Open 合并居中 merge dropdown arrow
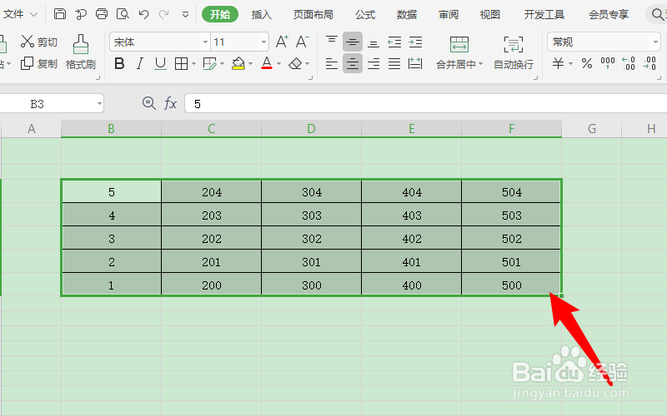Screen dimensions: 667x416 [x=481, y=64]
